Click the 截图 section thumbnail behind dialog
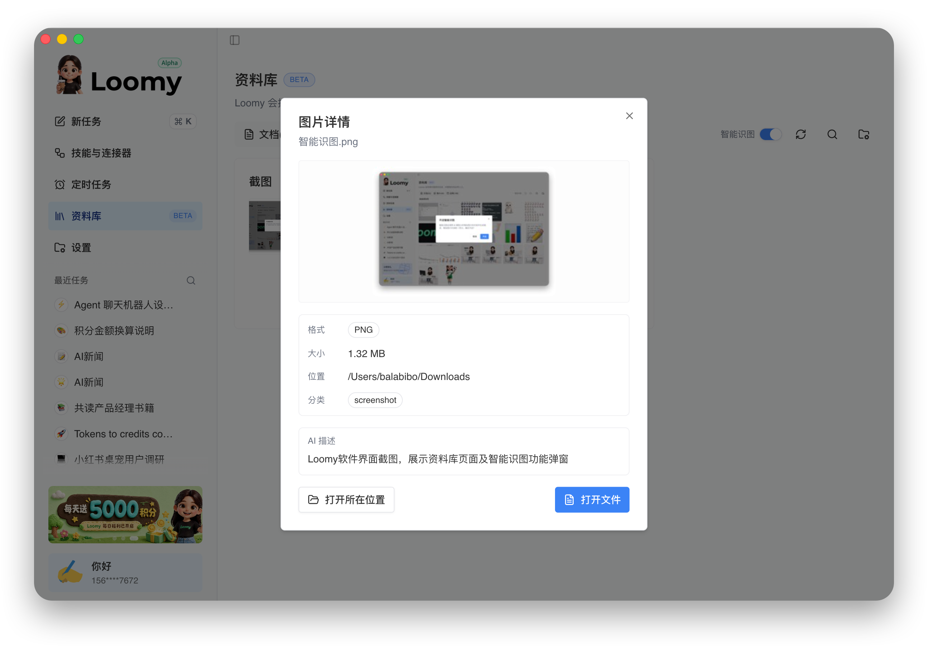Screen dimensions: 928x654 coord(265,226)
